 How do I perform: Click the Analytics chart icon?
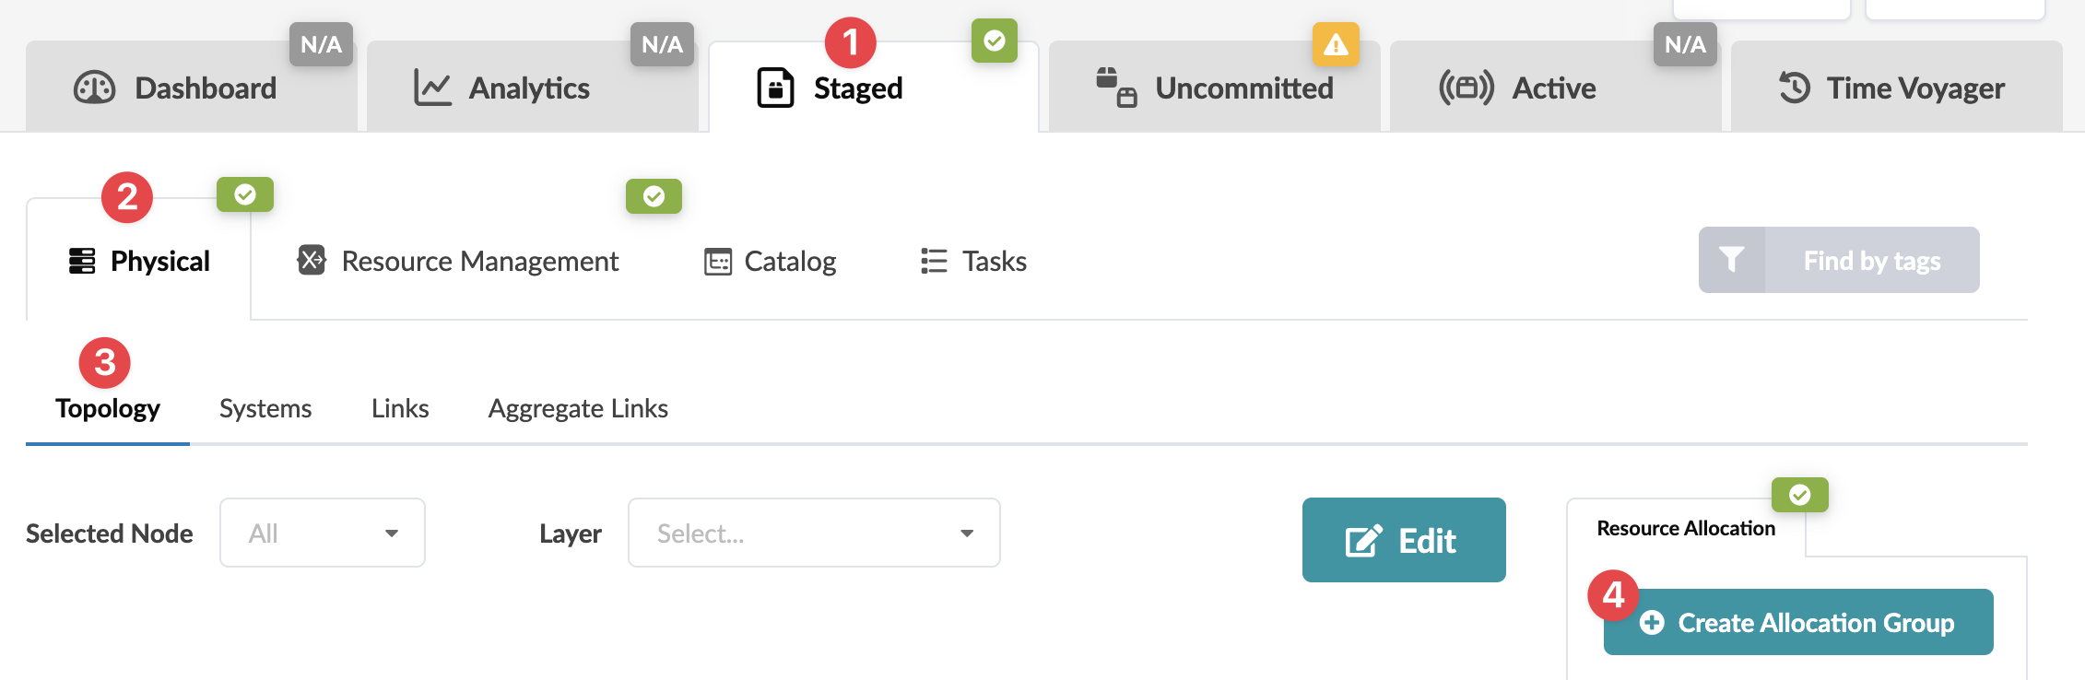432,88
